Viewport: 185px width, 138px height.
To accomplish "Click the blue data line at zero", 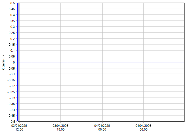I will click(x=101, y=62).
